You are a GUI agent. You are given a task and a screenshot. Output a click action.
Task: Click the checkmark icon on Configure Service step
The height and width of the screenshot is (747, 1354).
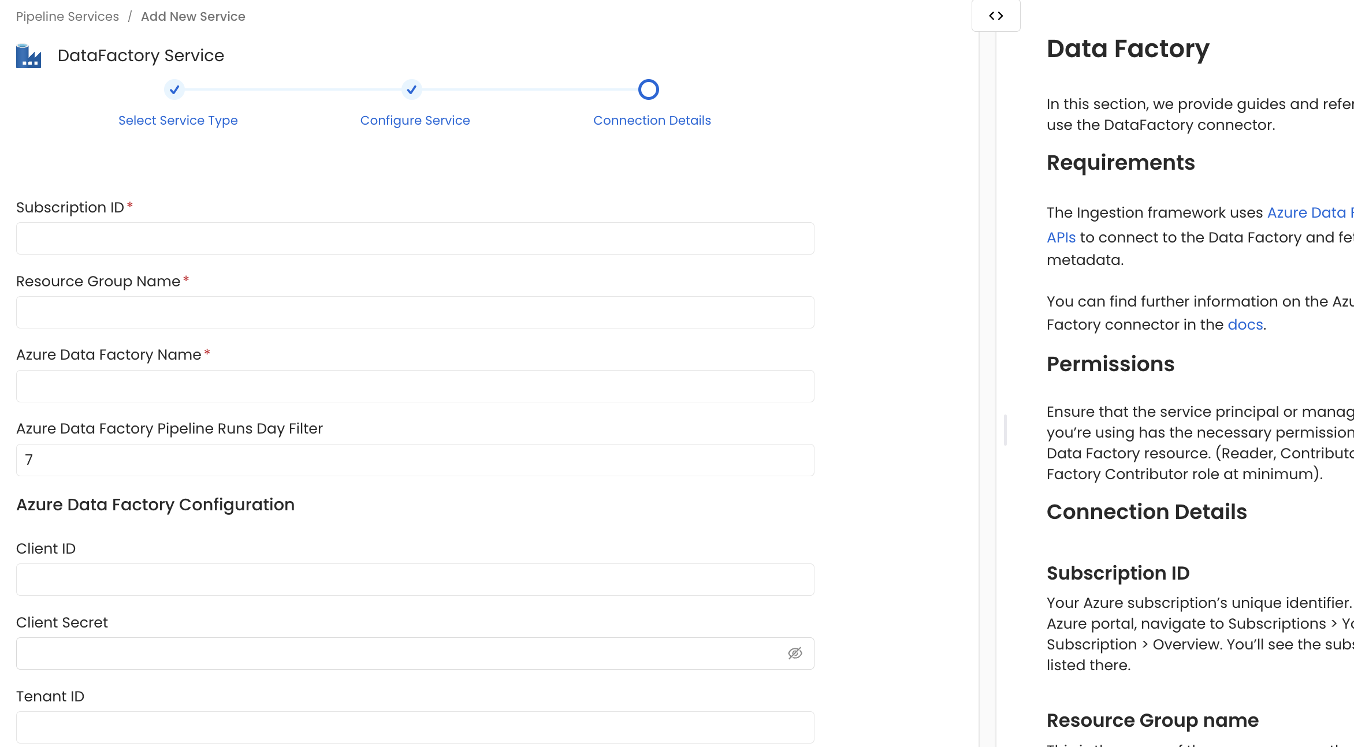click(x=411, y=90)
